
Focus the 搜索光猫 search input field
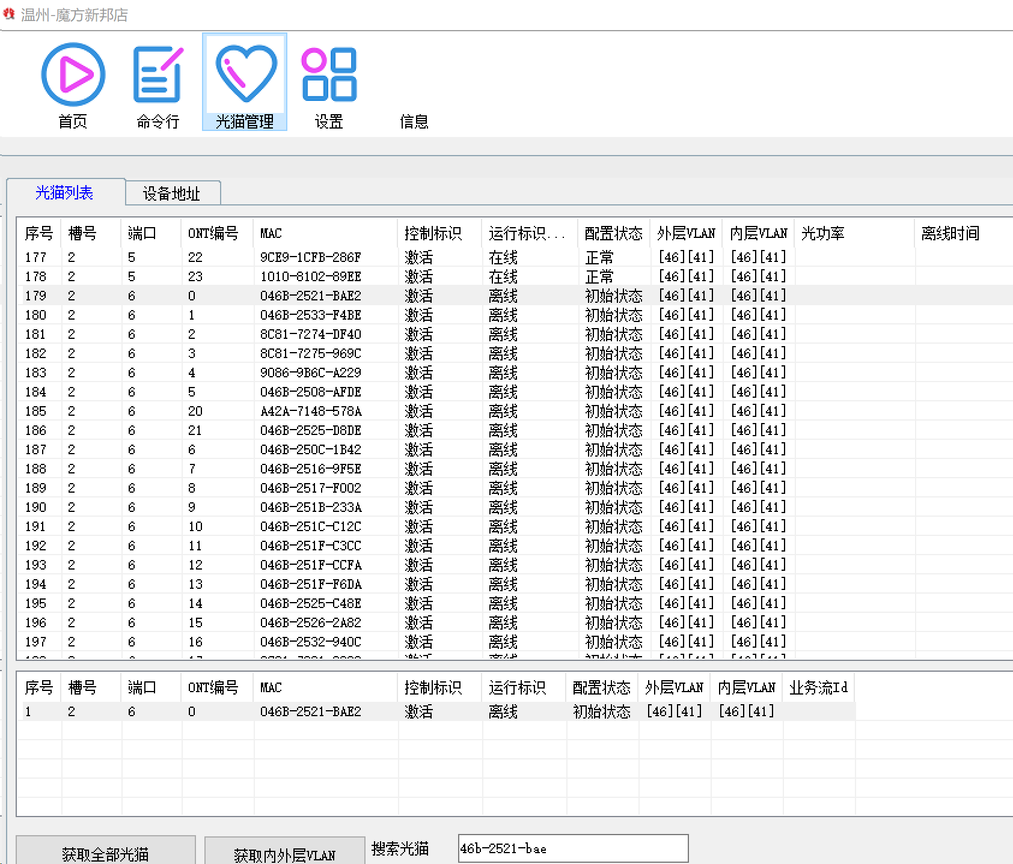pyautogui.click(x=572, y=848)
